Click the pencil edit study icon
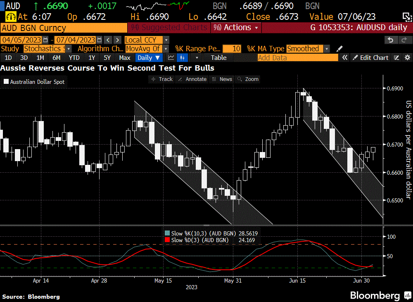 339,49
